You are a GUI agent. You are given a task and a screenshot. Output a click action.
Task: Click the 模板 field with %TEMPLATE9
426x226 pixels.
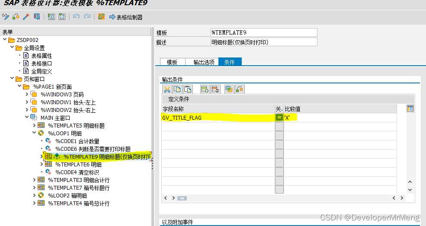pyautogui.click(x=264, y=32)
